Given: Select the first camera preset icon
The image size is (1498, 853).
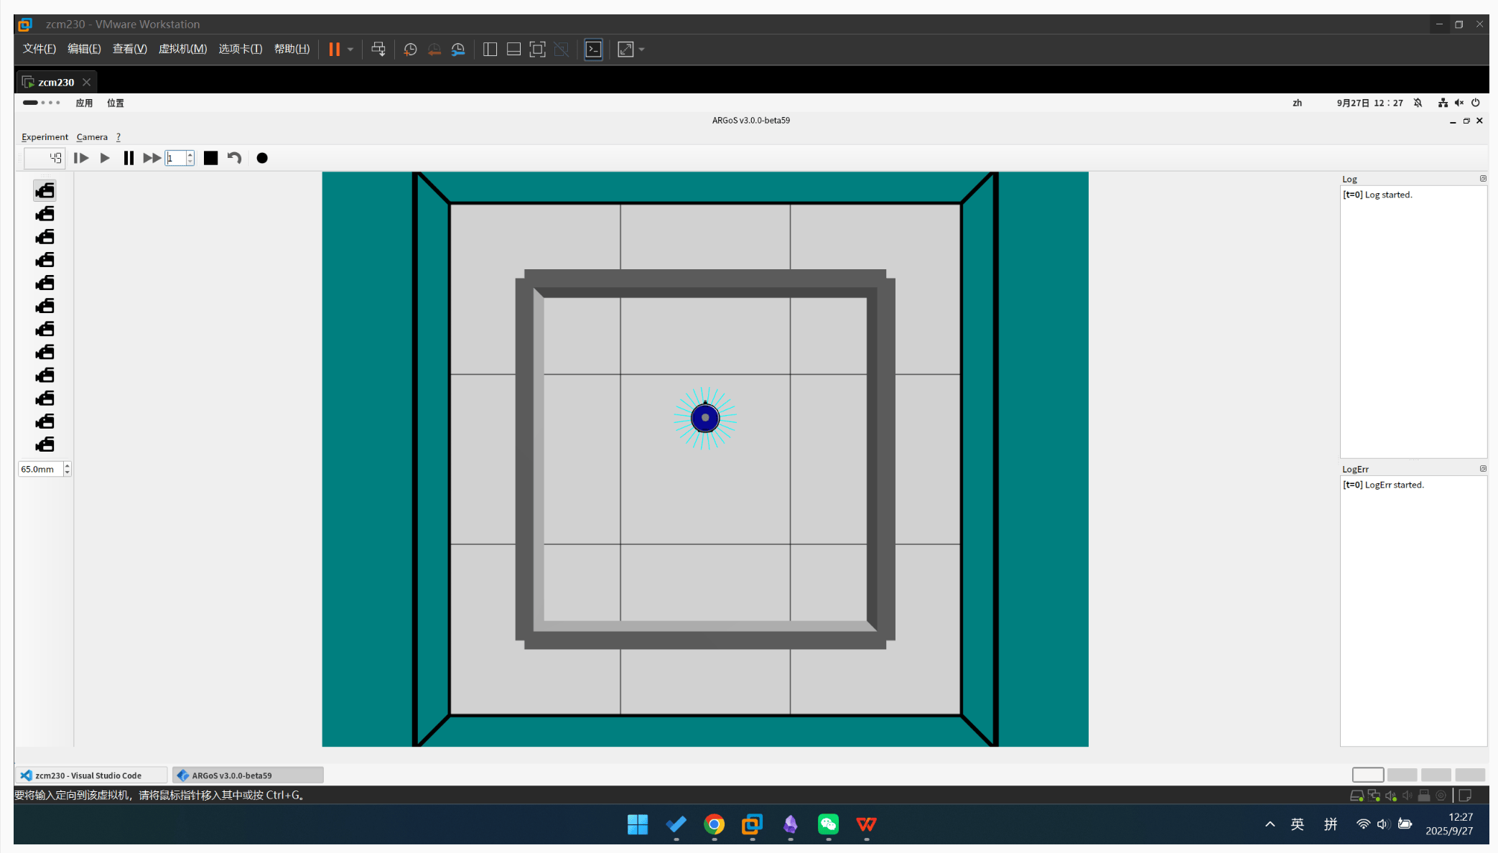Looking at the screenshot, I should (x=45, y=190).
